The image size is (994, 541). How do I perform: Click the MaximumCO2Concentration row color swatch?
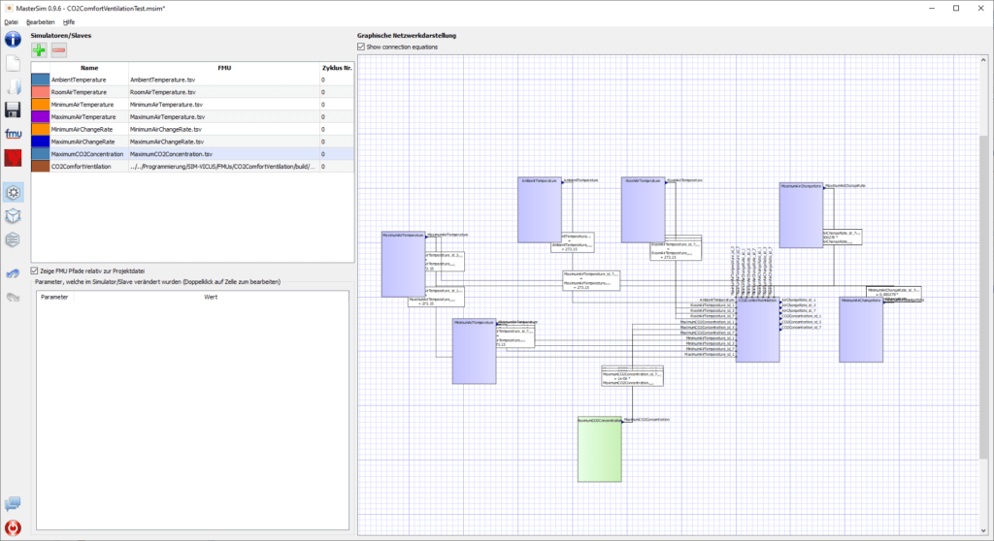click(41, 154)
